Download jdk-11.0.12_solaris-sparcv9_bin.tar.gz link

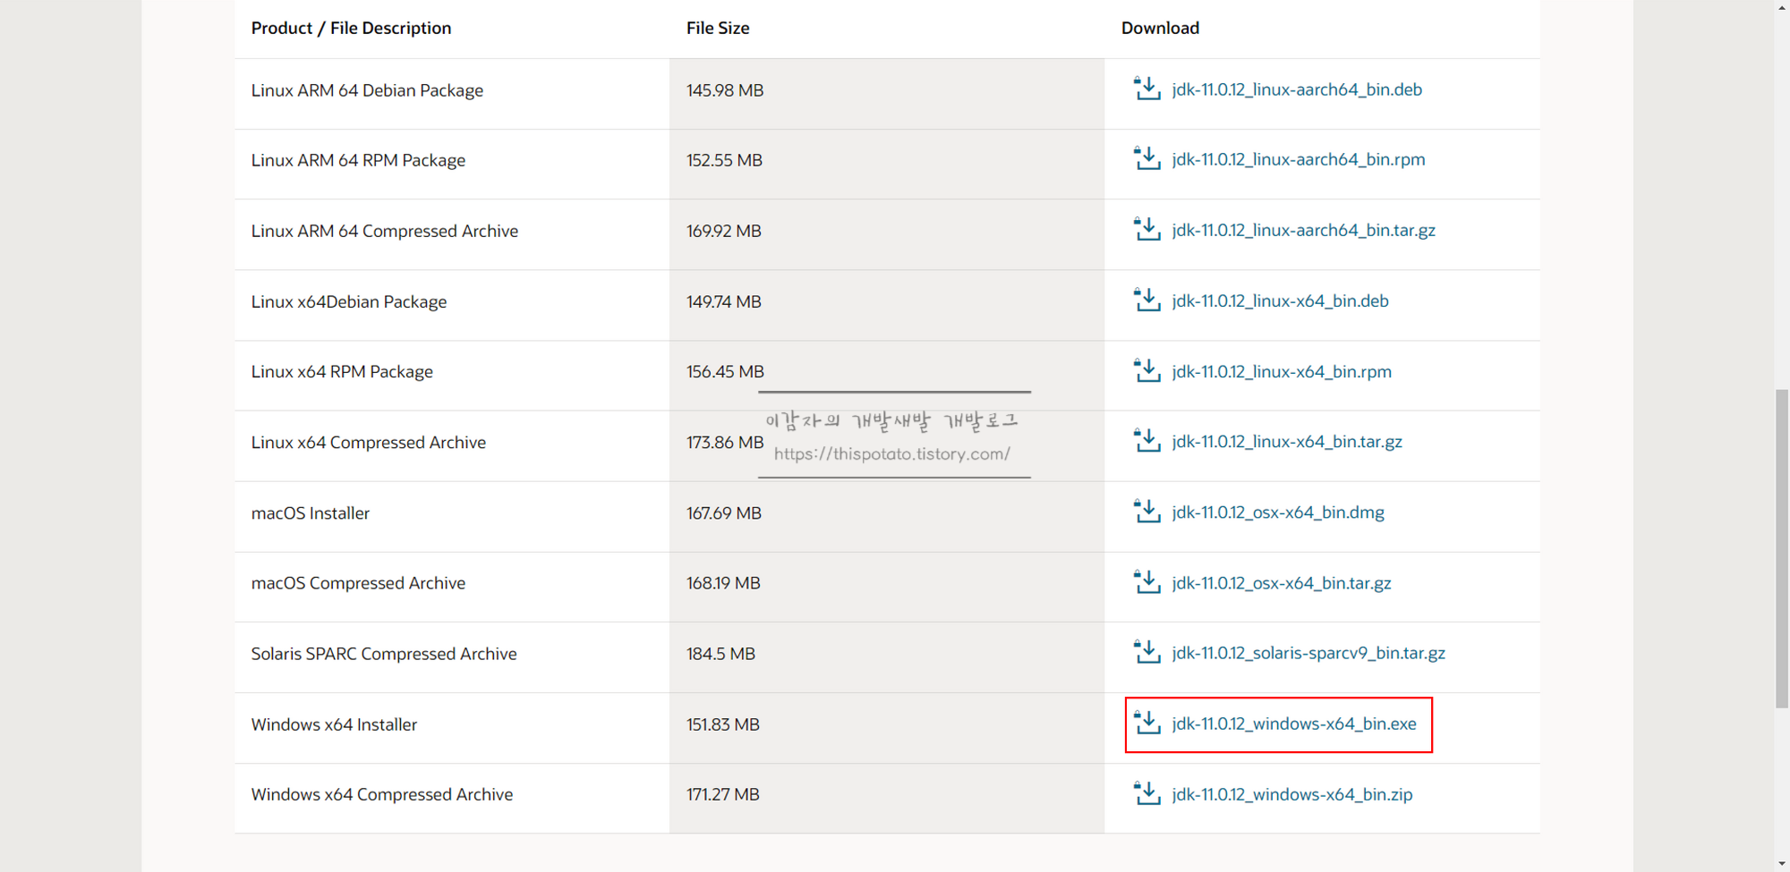tap(1308, 653)
